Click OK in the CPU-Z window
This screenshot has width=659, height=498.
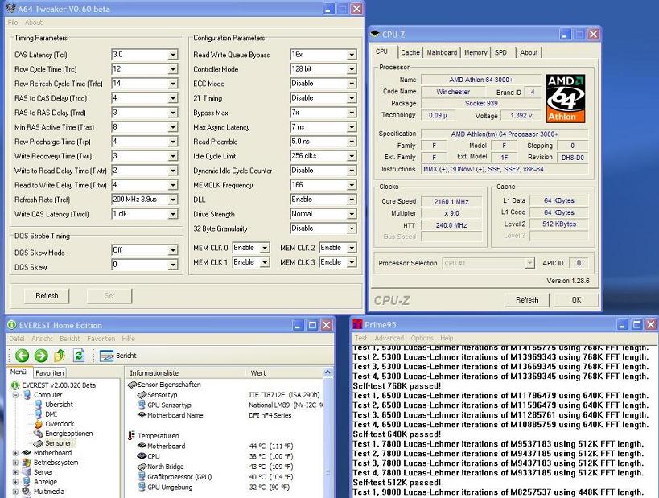tap(575, 299)
